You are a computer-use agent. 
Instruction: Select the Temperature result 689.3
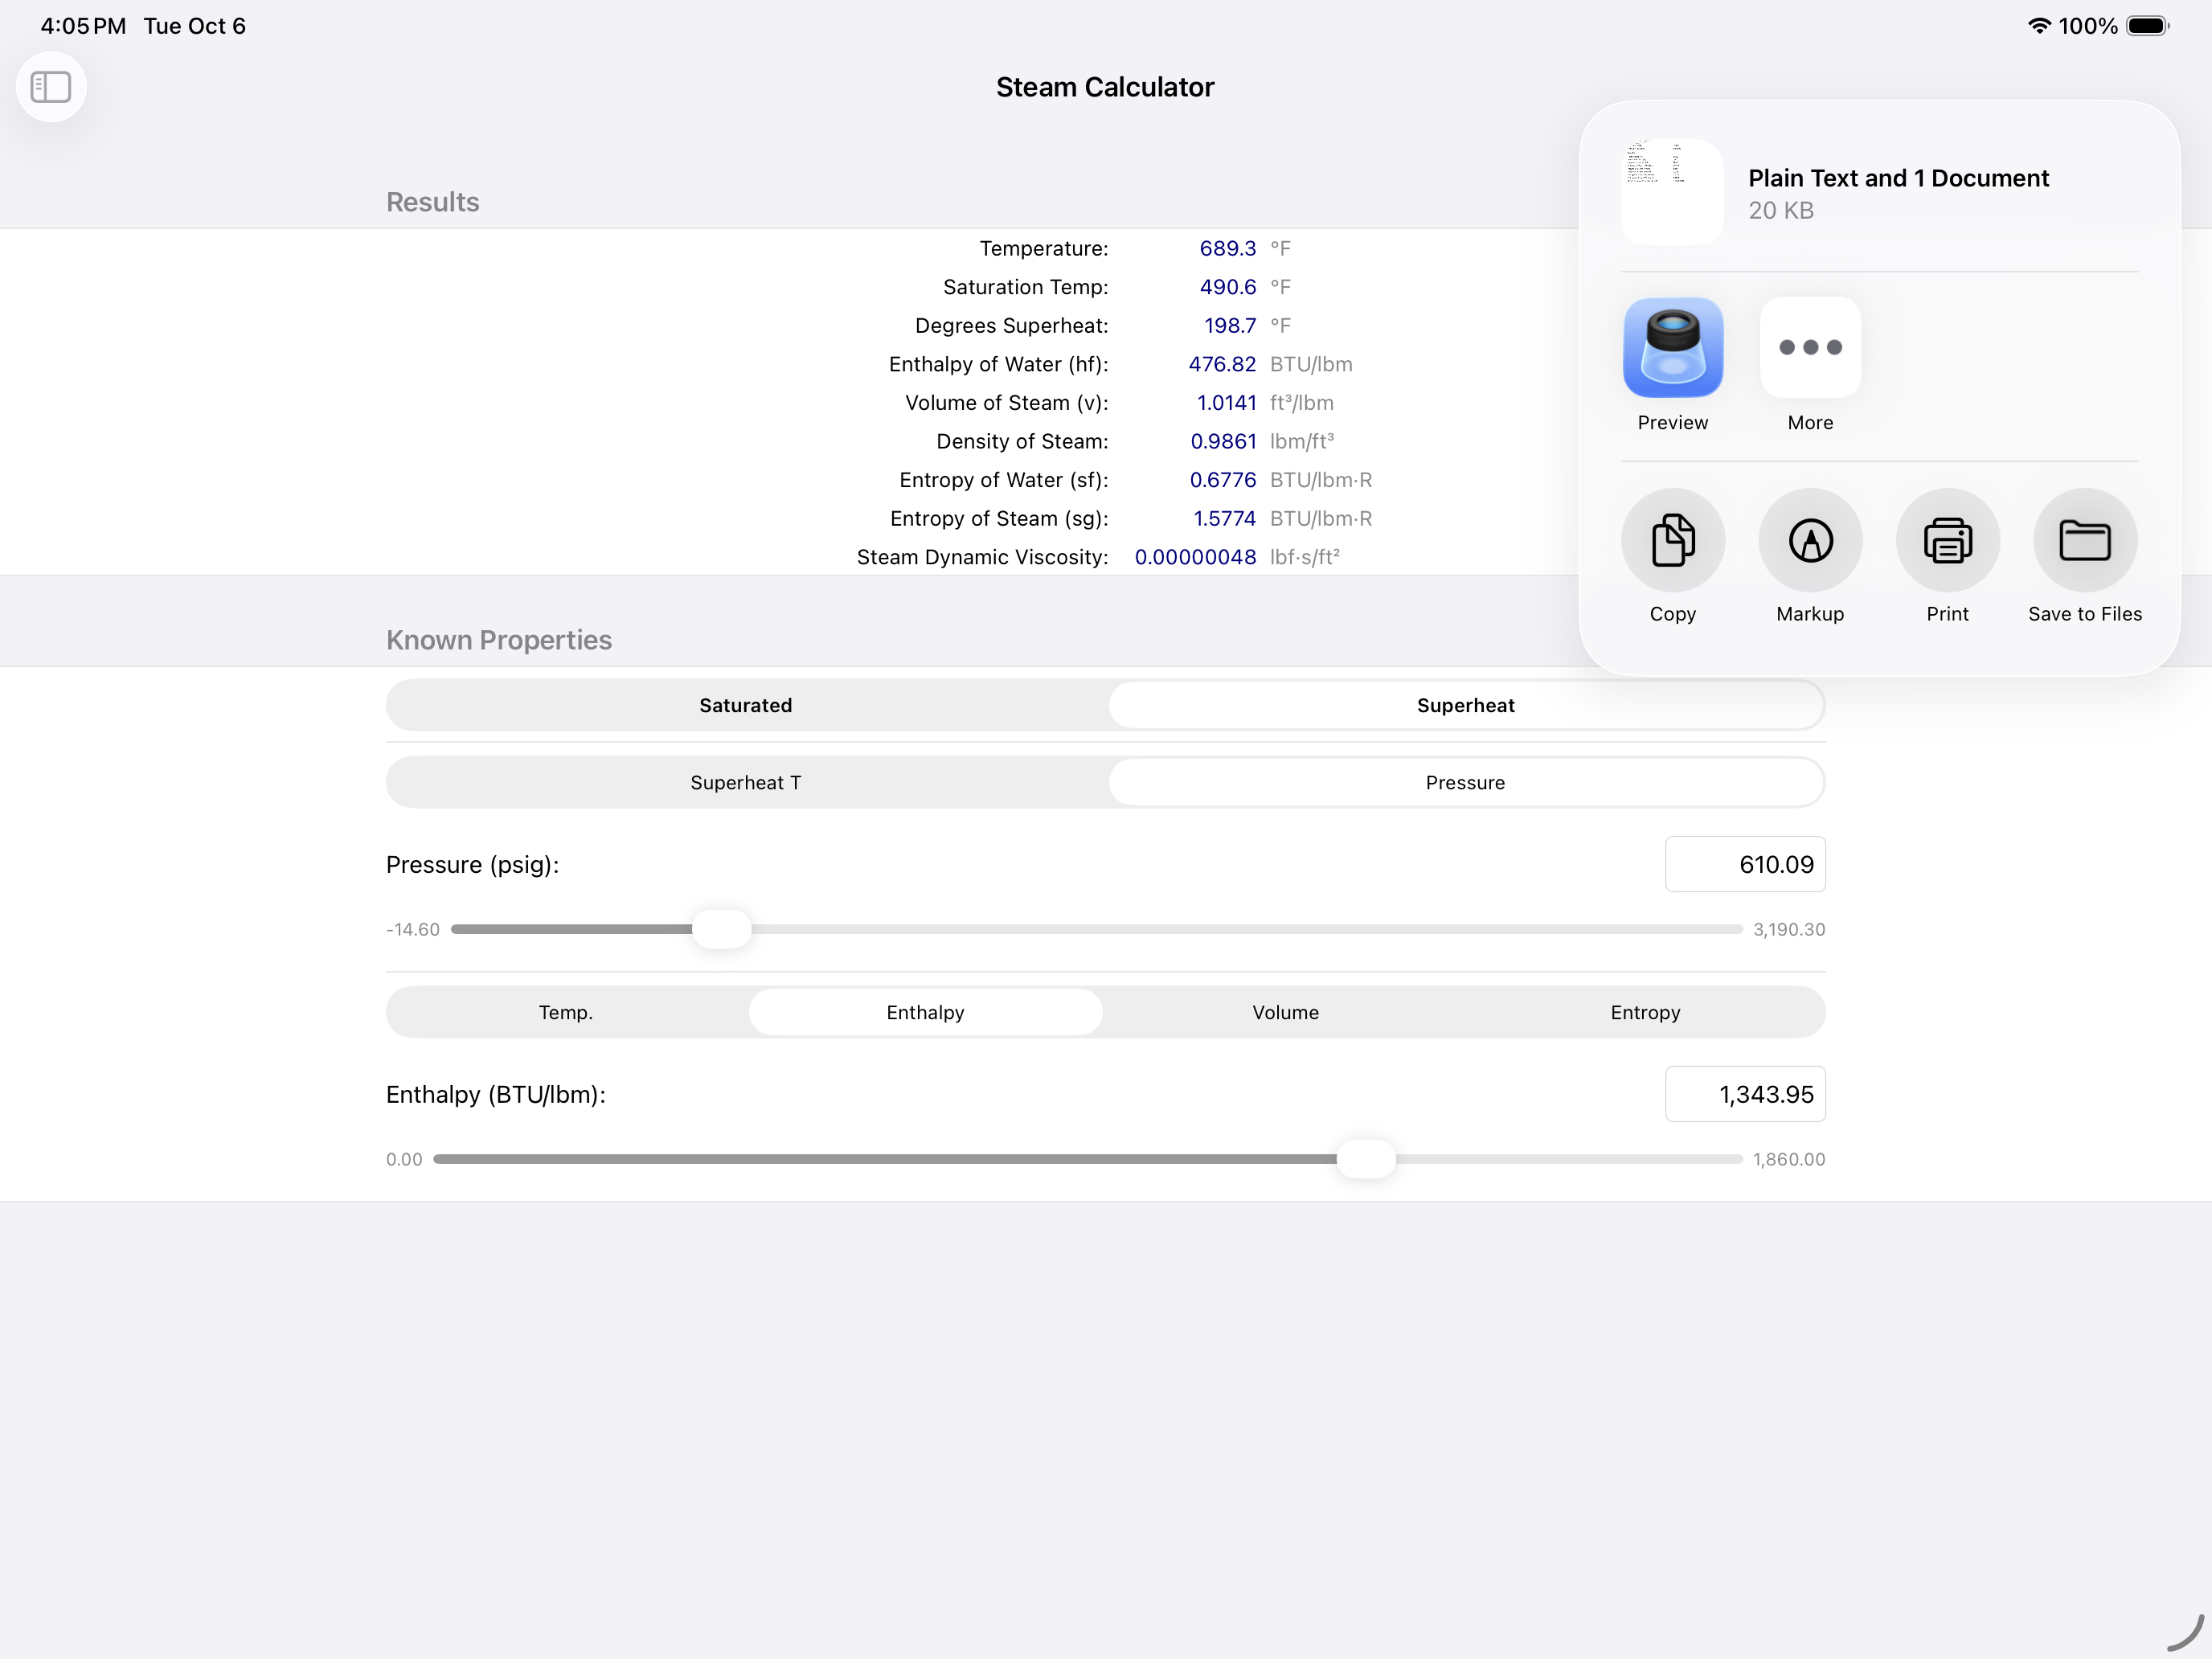coord(1227,248)
